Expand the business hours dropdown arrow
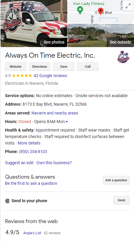Image resolution: width=134 pixels, height=241 pixels. (67, 122)
